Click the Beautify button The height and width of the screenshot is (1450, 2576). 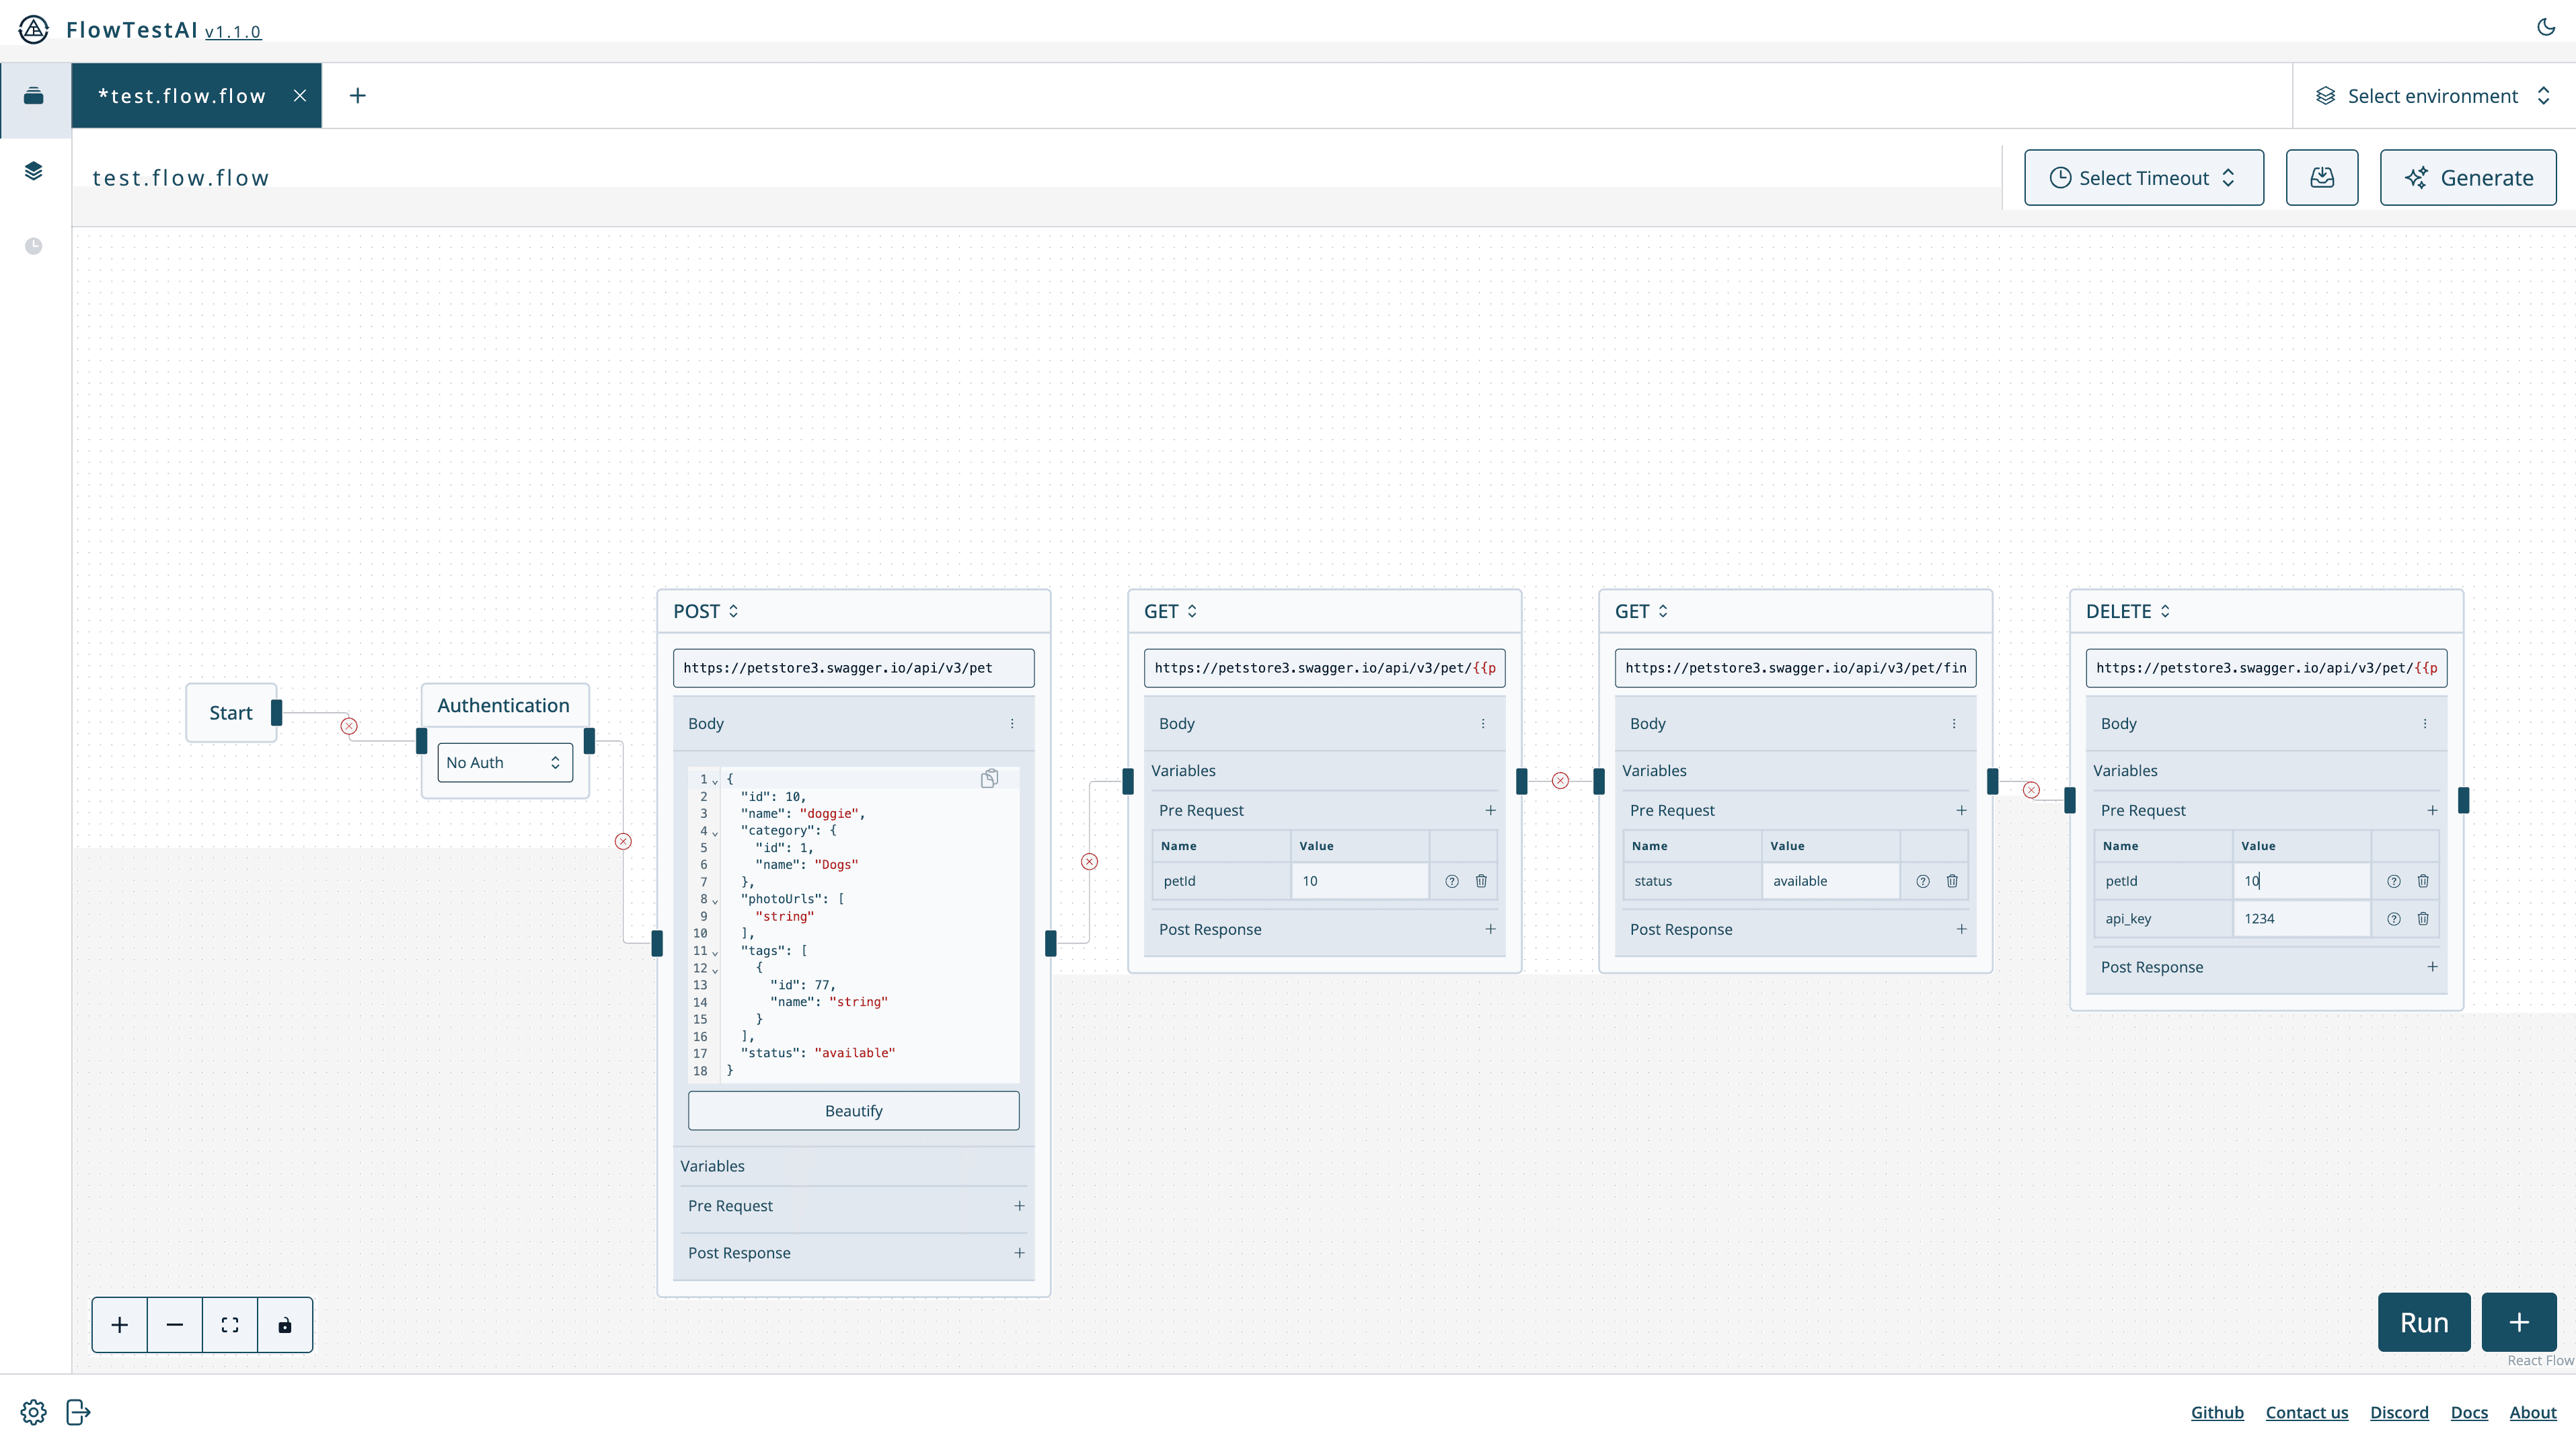tap(853, 1111)
